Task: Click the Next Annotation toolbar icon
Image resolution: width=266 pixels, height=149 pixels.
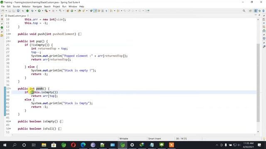Action: coord(111,11)
